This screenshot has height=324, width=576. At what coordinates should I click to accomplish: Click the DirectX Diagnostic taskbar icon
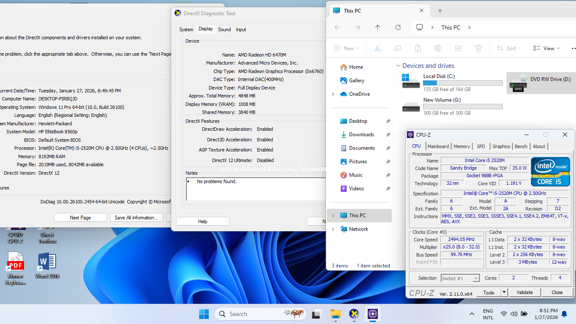coord(354,314)
